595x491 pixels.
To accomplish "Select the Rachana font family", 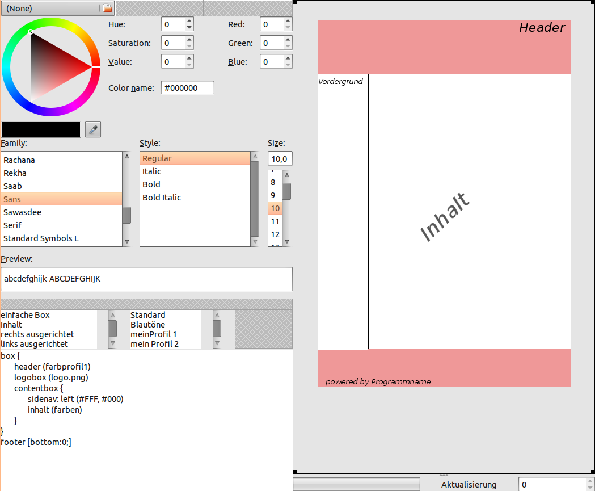I will coord(19,160).
